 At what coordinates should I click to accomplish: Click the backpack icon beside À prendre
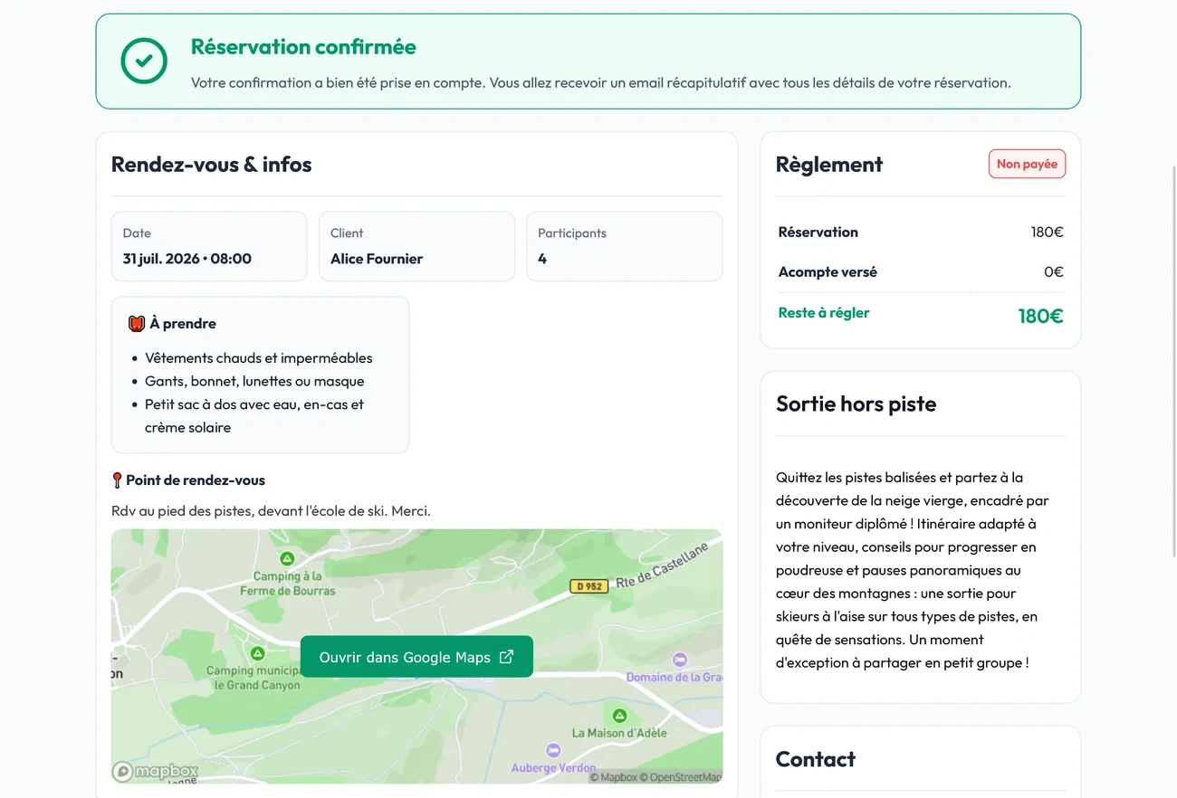click(137, 323)
